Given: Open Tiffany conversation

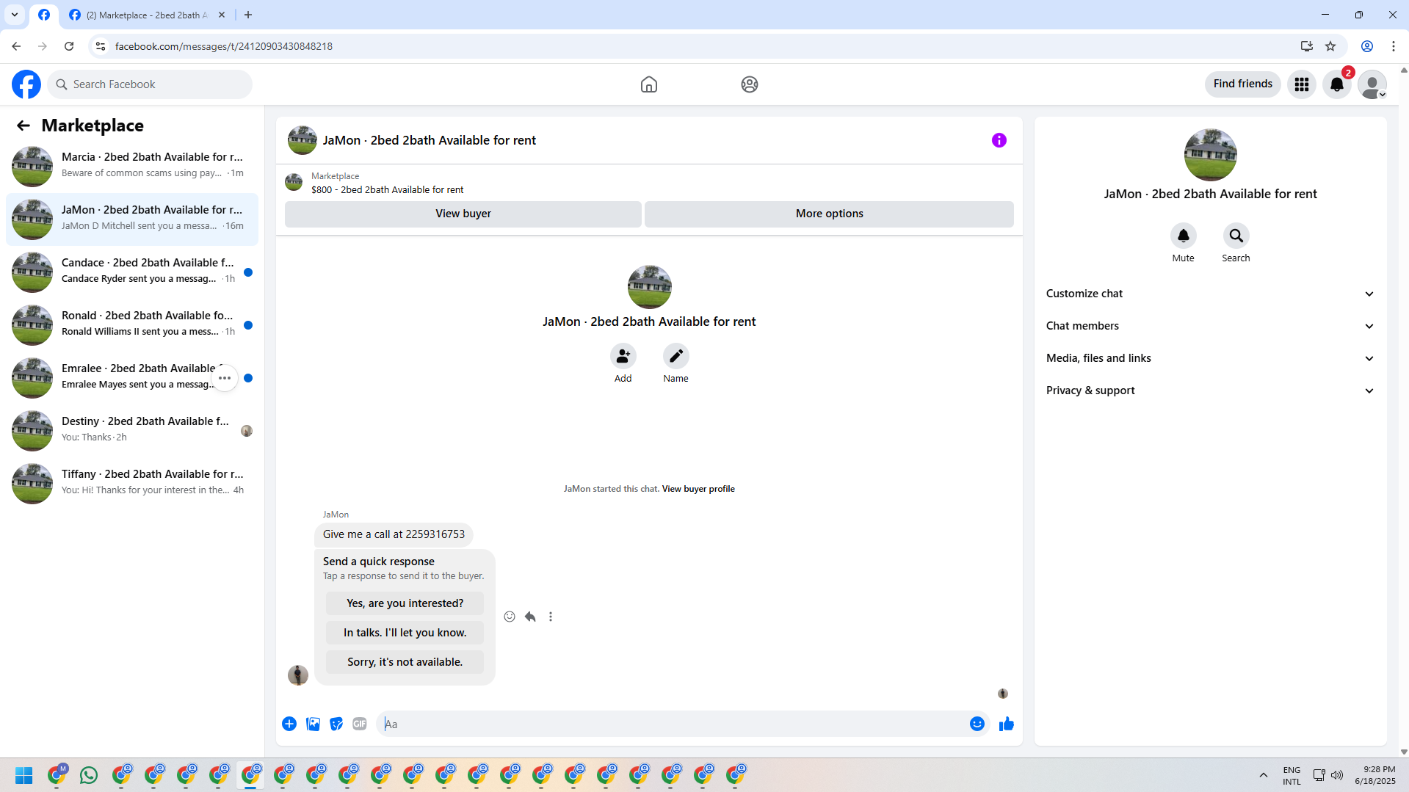Looking at the screenshot, I should (132, 484).
